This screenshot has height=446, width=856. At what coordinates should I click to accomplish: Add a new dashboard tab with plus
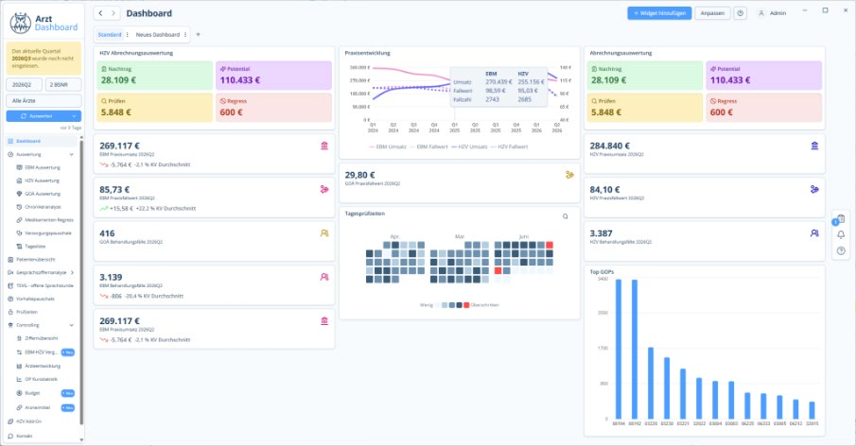click(199, 34)
